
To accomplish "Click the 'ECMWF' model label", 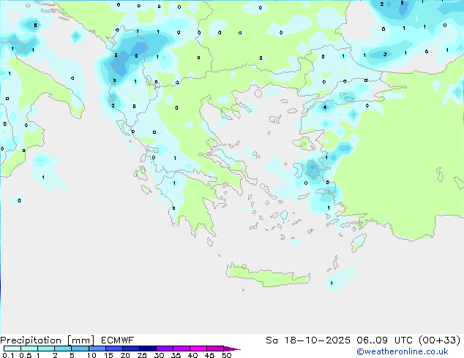I will point(118,340).
